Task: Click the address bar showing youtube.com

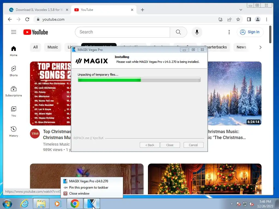Action: coord(125,19)
